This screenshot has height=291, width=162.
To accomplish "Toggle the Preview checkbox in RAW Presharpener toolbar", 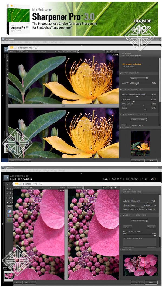I will click(x=51, y=188).
